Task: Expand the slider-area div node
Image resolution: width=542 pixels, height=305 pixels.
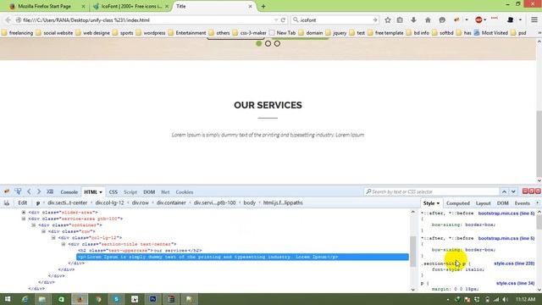Action: [24, 213]
